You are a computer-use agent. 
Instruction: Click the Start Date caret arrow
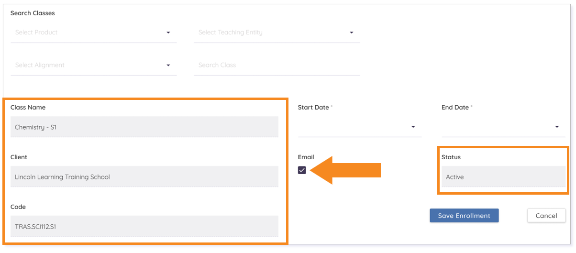413,127
